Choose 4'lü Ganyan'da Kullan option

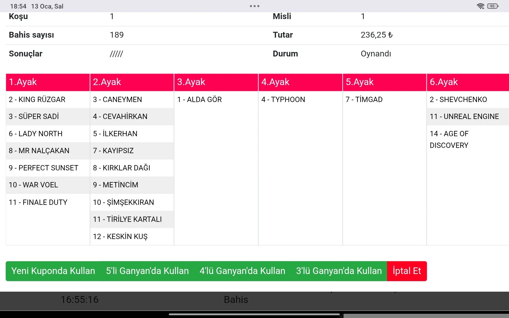242,271
